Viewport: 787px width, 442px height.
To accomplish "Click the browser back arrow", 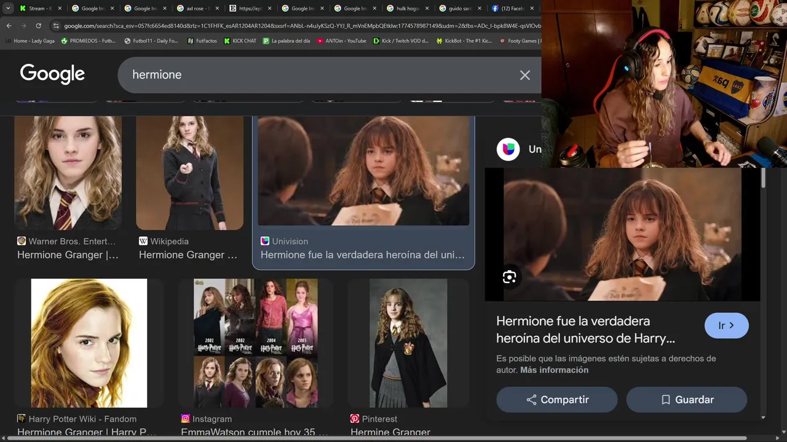I will point(9,26).
